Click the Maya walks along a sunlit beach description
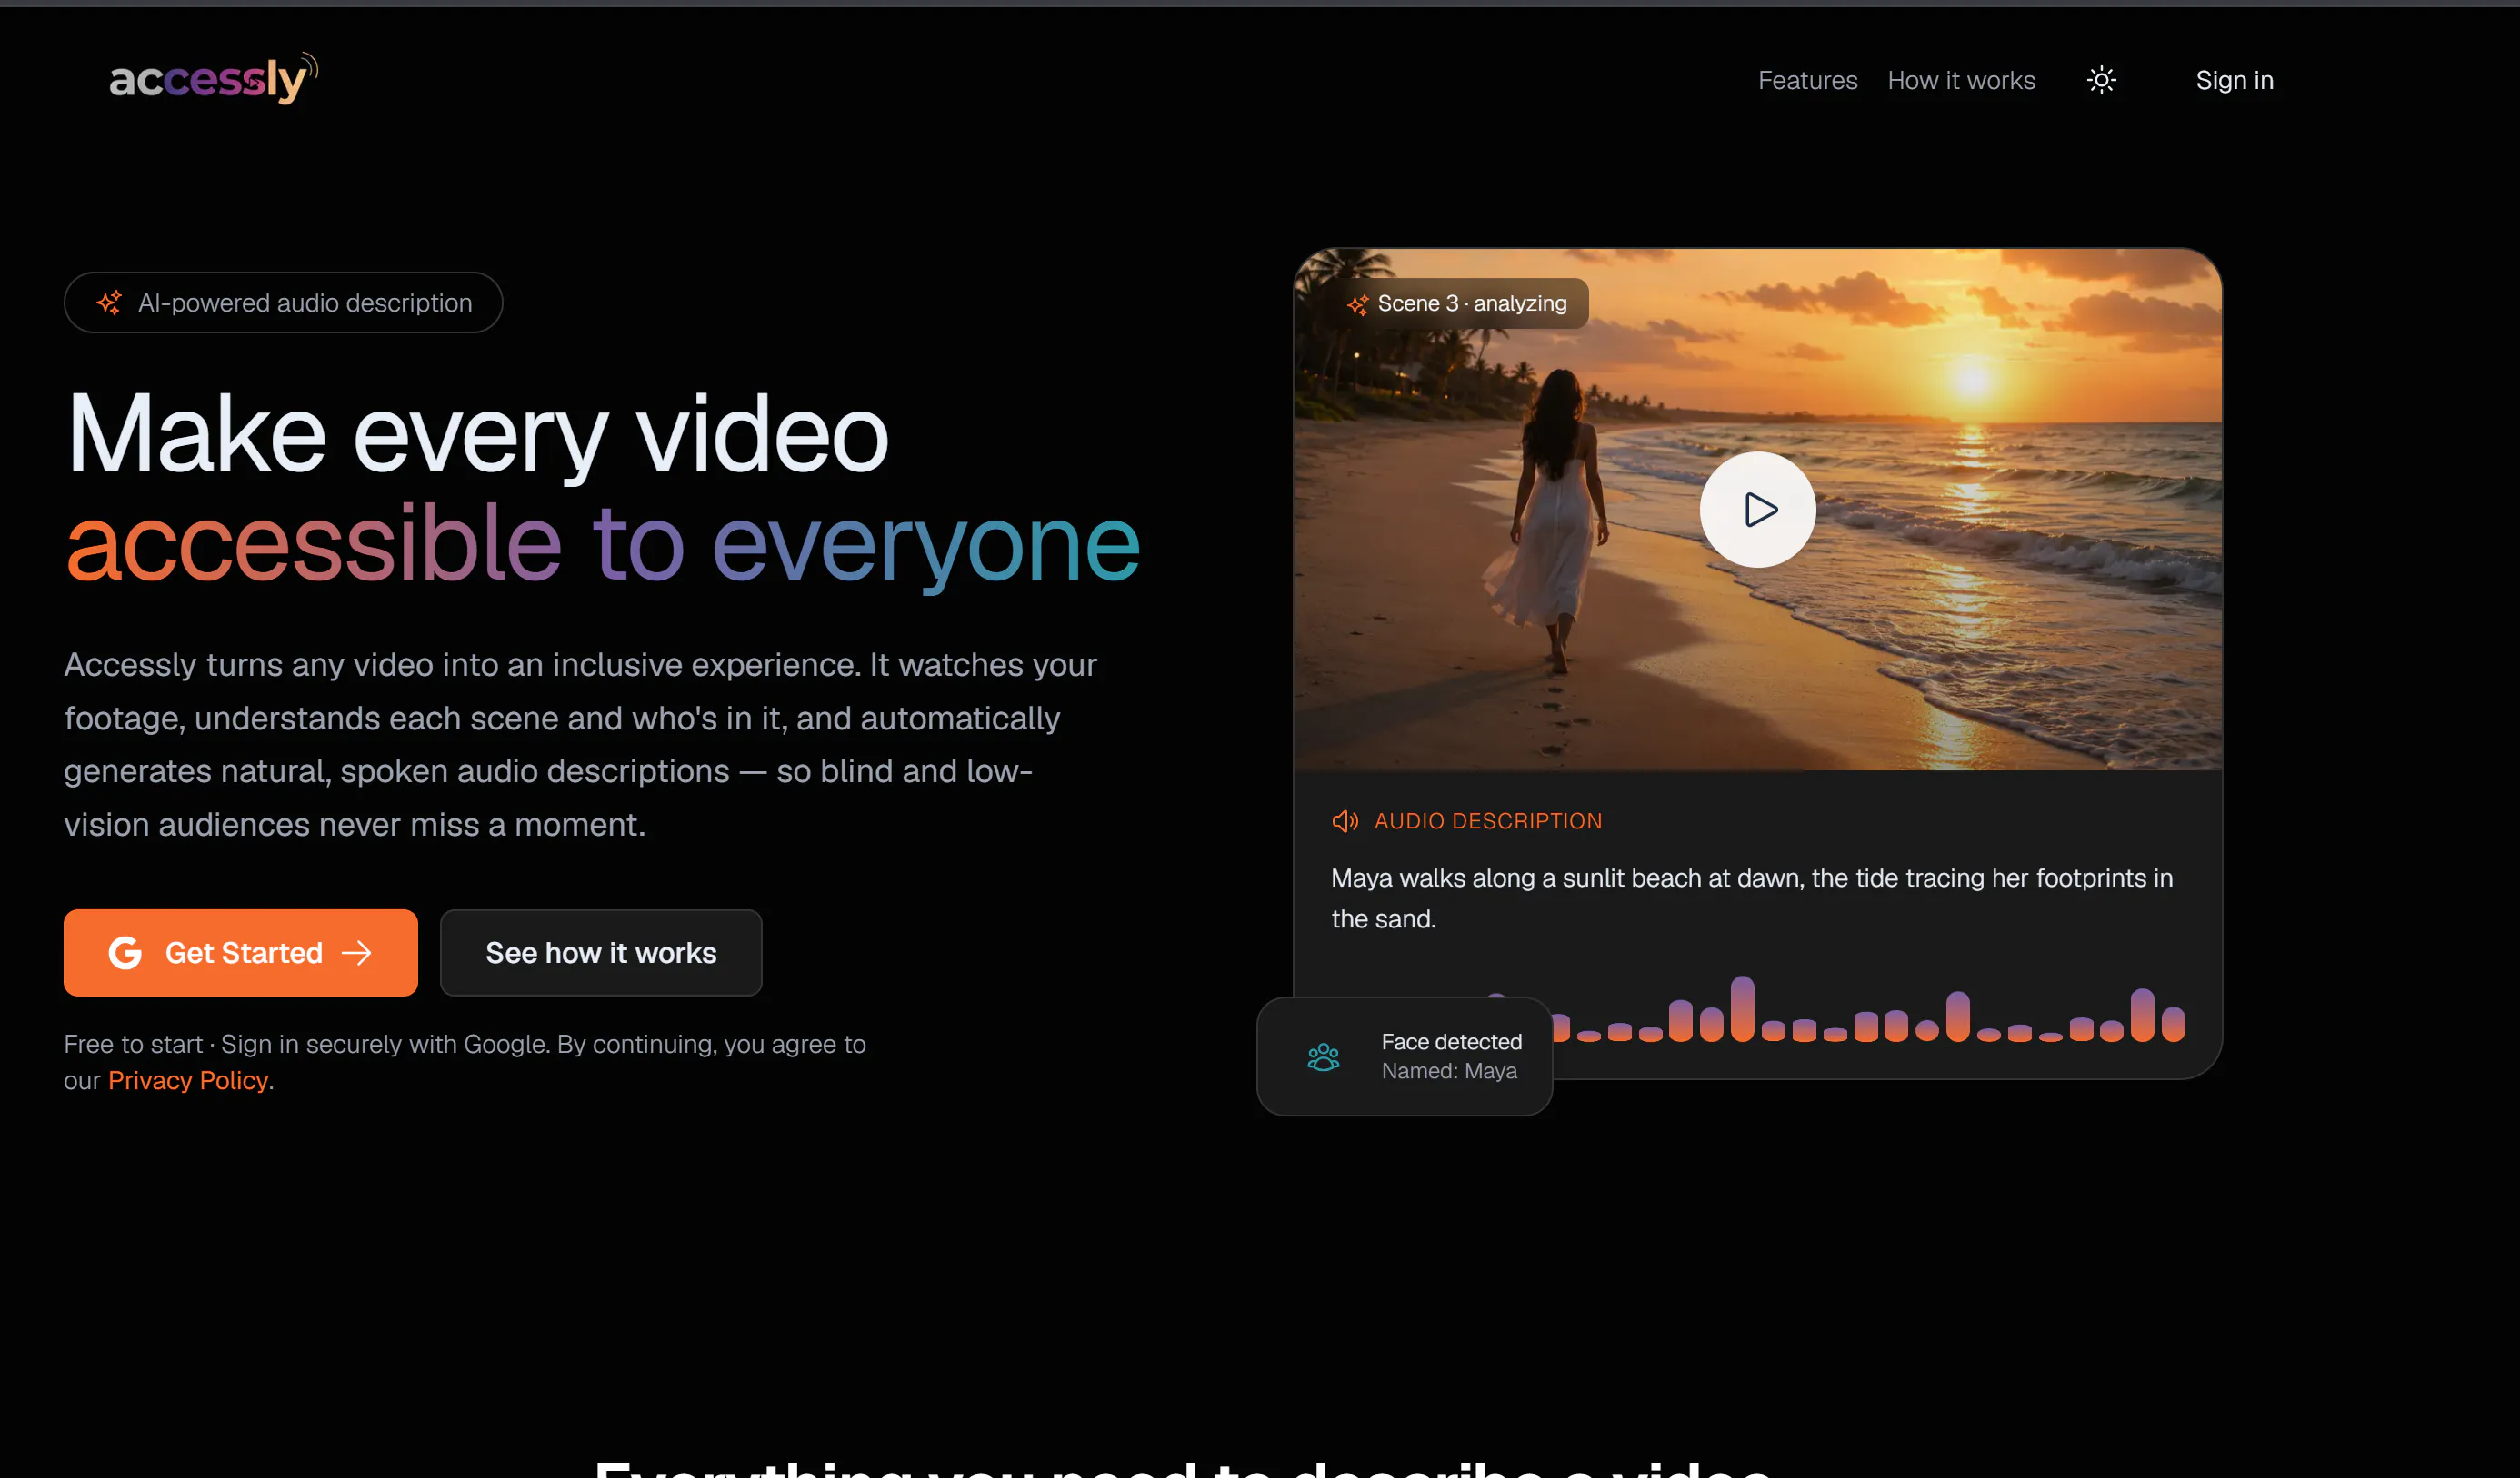This screenshot has width=2520, height=1478. [1751, 898]
